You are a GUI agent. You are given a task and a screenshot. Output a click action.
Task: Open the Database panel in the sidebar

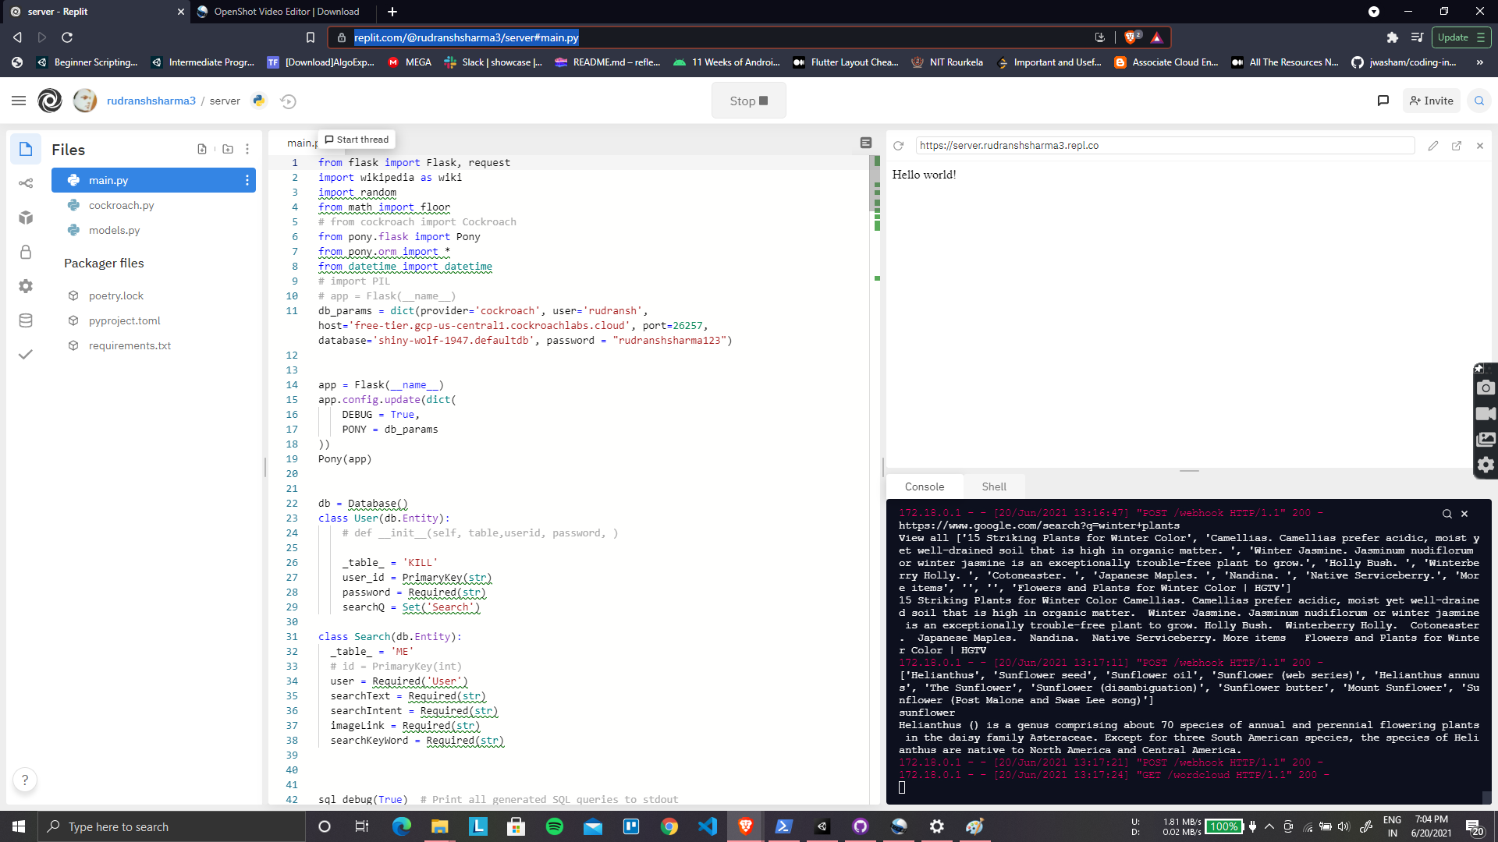coord(26,320)
